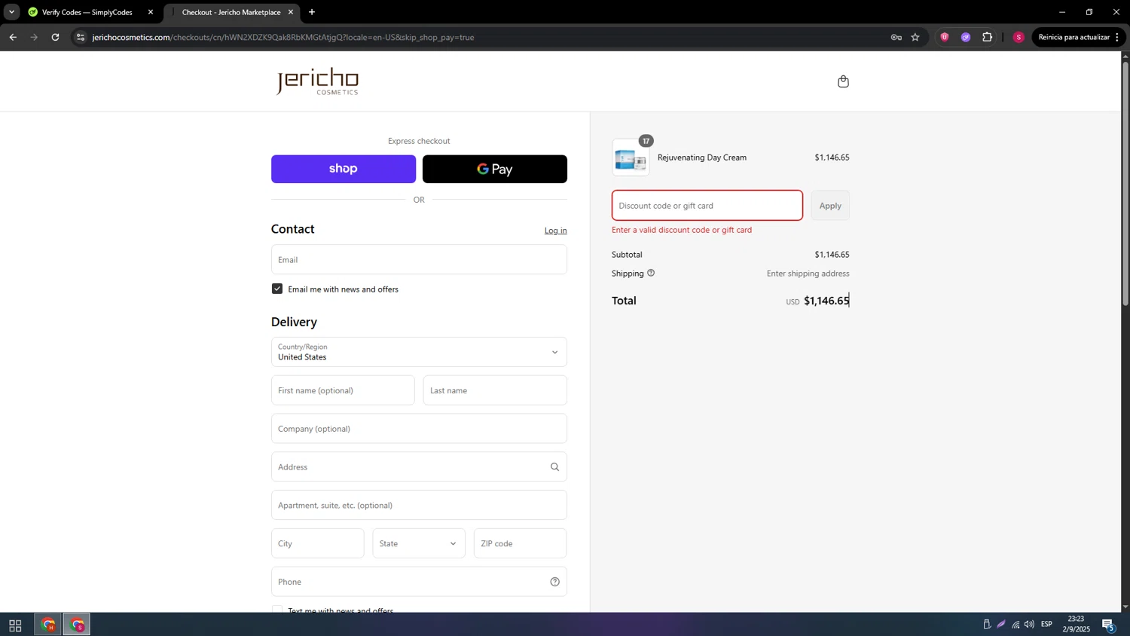1130x636 pixels.
Task: Click the phone field help icon
Action: (554, 582)
